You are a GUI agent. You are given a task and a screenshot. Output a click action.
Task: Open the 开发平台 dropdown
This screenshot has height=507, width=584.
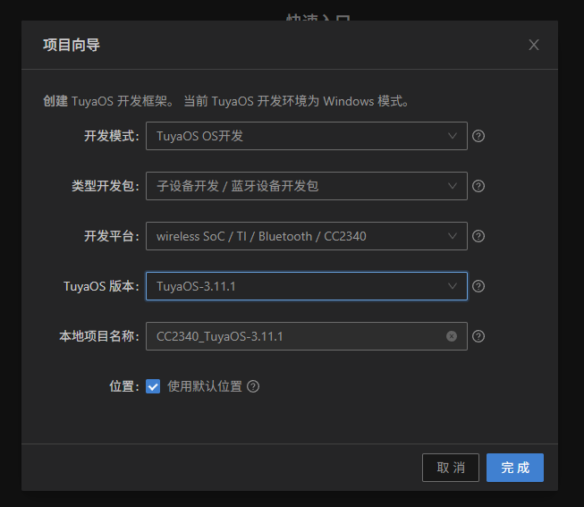(x=307, y=236)
